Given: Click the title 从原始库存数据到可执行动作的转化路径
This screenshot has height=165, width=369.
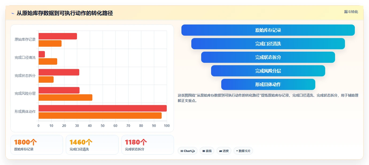Looking at the screenshot, I should pos(65,13).
